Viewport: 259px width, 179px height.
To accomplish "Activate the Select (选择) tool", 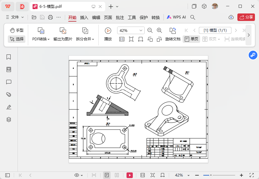I will 17,39.
